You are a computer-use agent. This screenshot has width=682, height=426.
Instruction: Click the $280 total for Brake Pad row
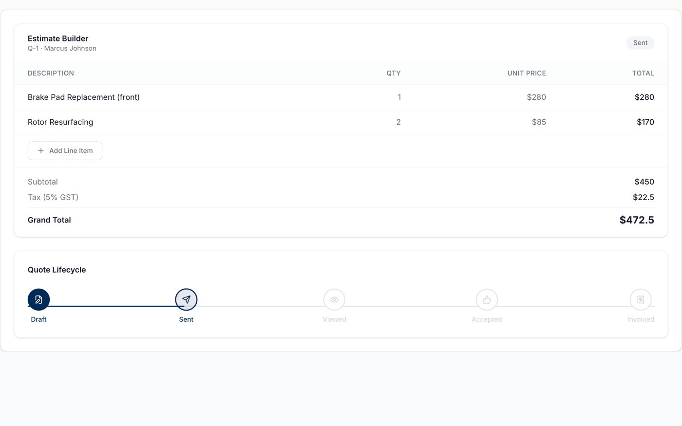(644, 97)
